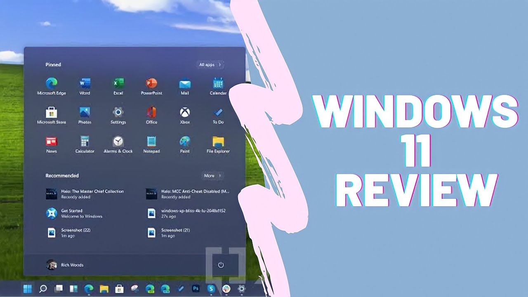Open Settings from the pinned apps
Viewport: 528px width, 297px height.
[x=118, y=115]
